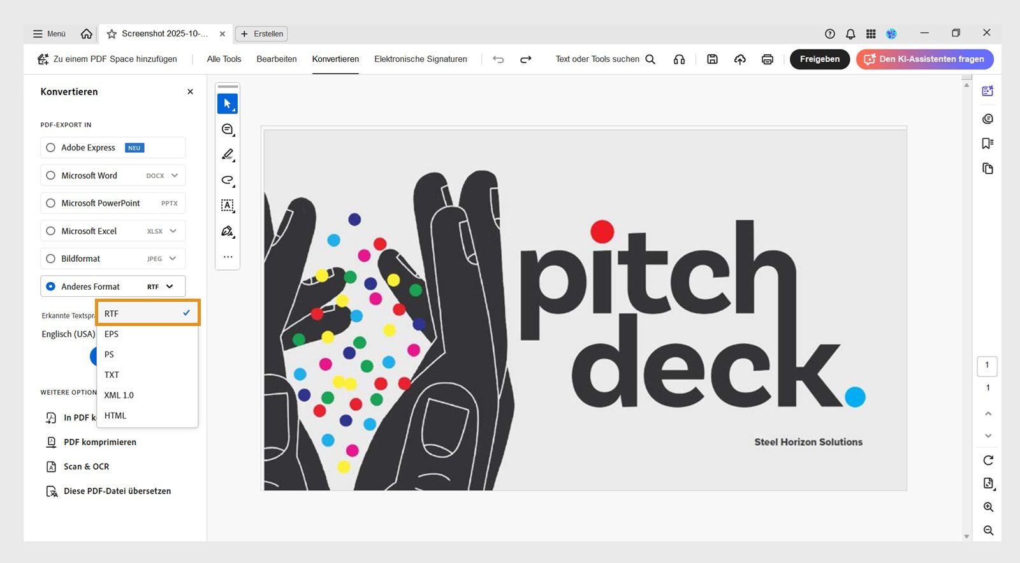Switch to the Bearbeiten tab
Screen dimensions: 1020x563
tap(277, 59)
